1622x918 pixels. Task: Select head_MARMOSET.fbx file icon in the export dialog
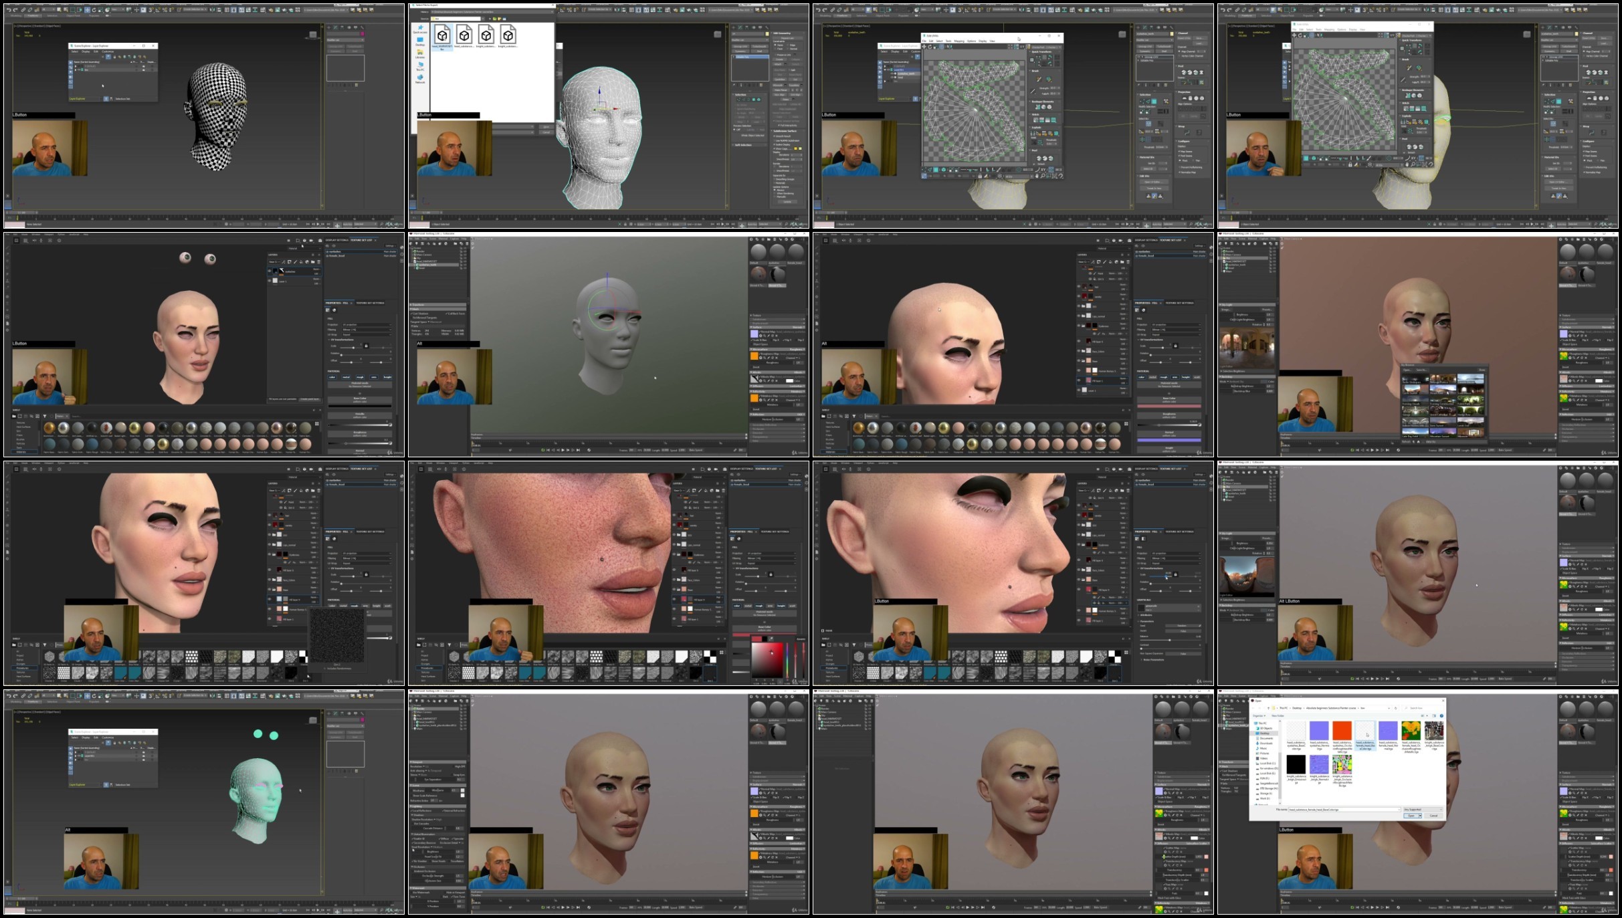[x=442, y=35]
